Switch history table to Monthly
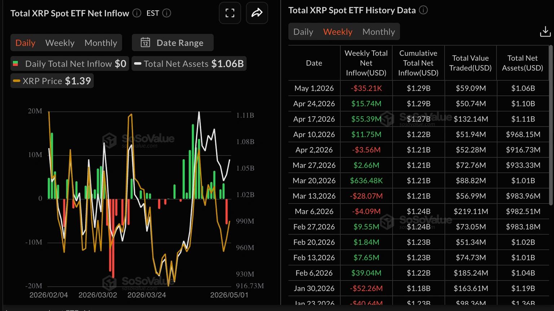 click(x=379, y=32)
